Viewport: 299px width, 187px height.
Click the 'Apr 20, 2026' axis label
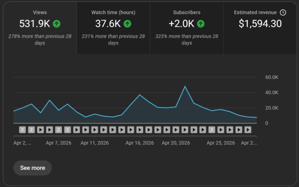point(176,143)
